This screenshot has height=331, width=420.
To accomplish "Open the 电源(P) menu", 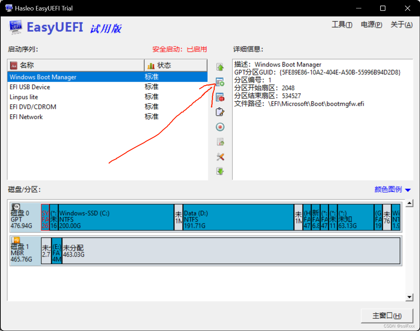I will (371, 25).
